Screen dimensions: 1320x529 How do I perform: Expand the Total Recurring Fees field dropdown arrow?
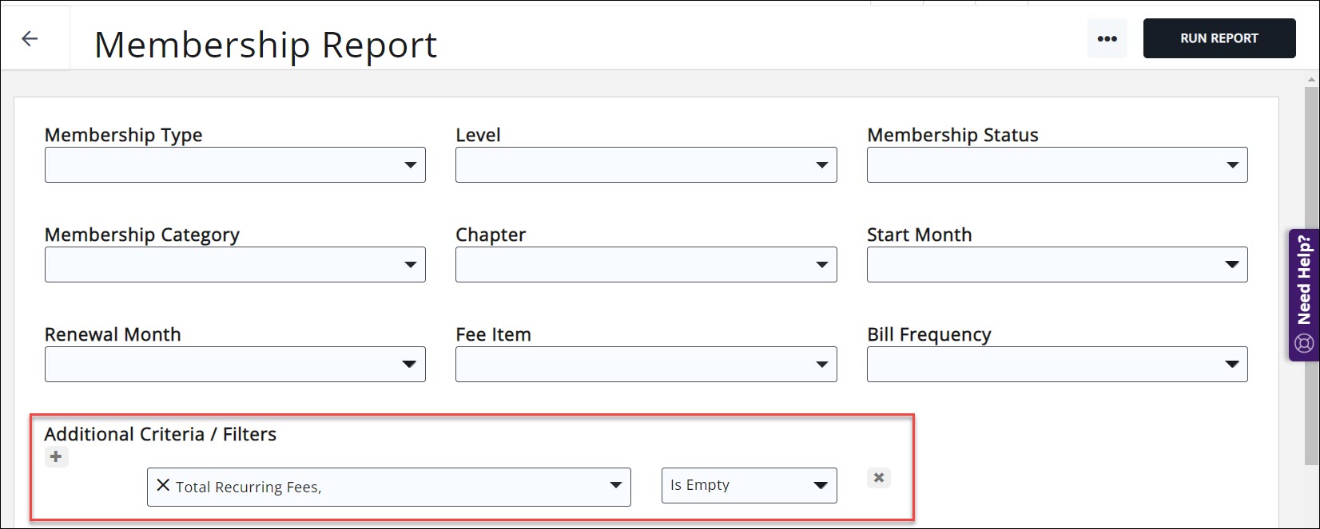pyautogui.click(x=615, y=486)
